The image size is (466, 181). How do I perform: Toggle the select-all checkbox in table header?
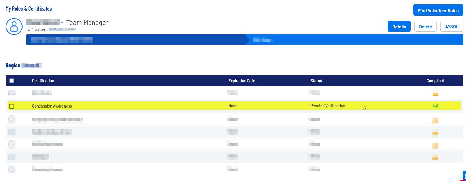click(x=12, y=81)
